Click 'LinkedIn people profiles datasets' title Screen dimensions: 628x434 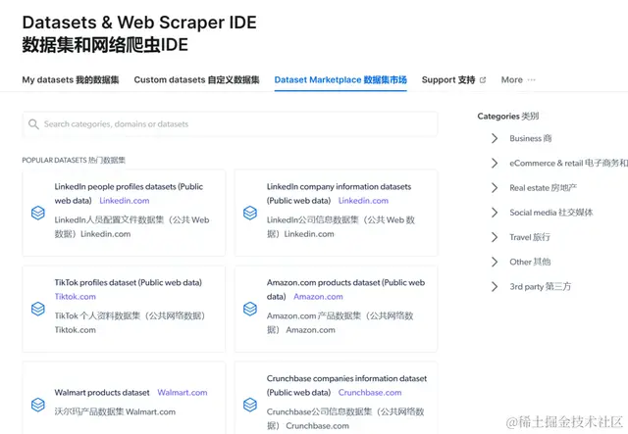click(129, 194)
